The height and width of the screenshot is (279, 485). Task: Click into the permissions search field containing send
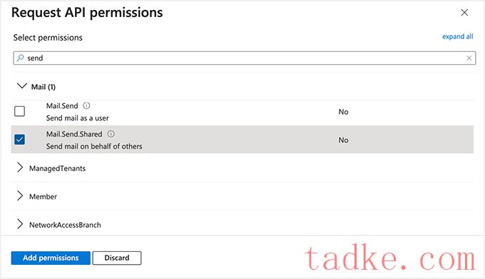pos(245,58)
